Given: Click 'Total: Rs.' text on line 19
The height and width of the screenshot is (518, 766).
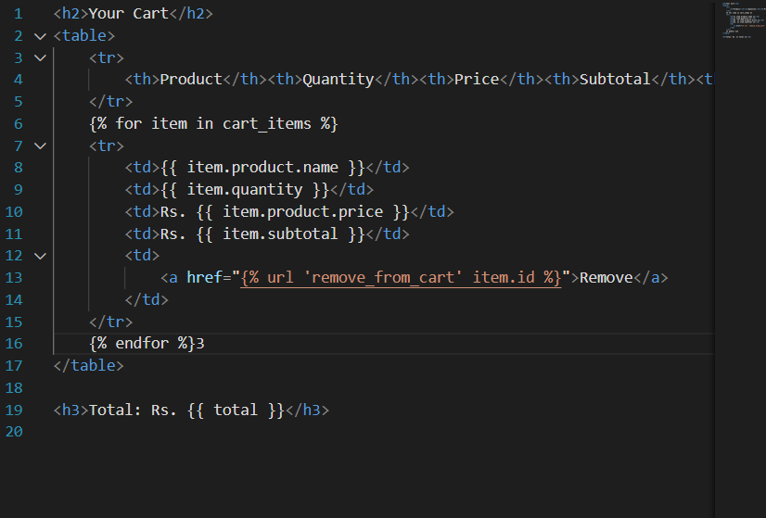Looking at the screenshot, I should click(x=133, y=410).
